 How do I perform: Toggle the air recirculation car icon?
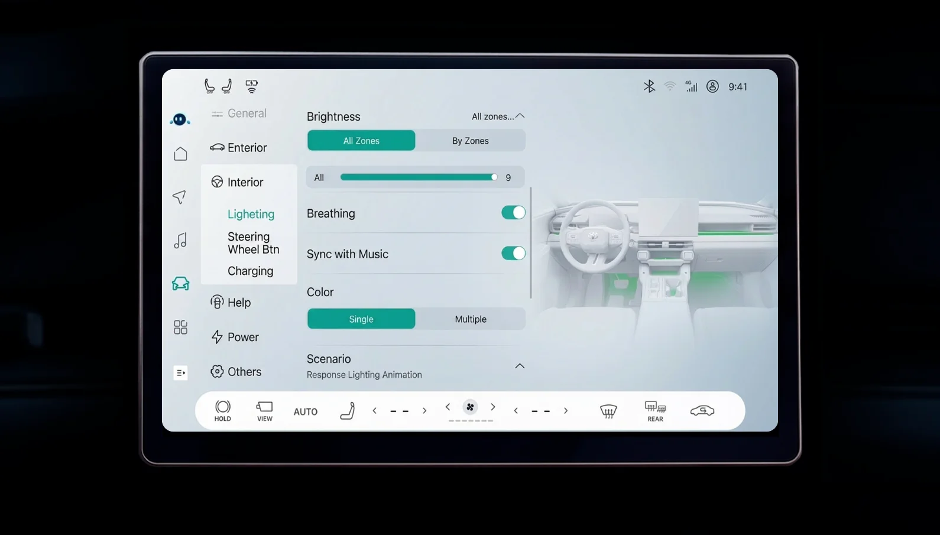[702, 411]
